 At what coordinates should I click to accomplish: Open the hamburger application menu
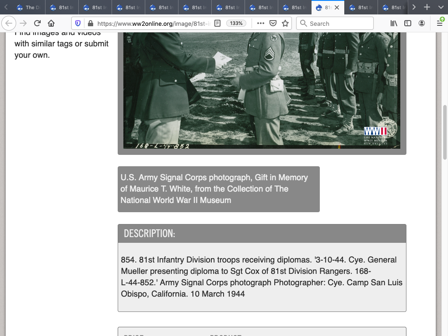pyautogui.click(x=440, y=23)
